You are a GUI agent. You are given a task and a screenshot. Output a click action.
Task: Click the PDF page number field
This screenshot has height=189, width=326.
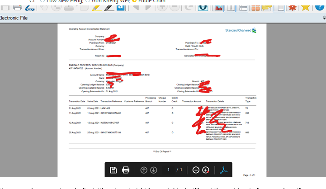point(168,170)
